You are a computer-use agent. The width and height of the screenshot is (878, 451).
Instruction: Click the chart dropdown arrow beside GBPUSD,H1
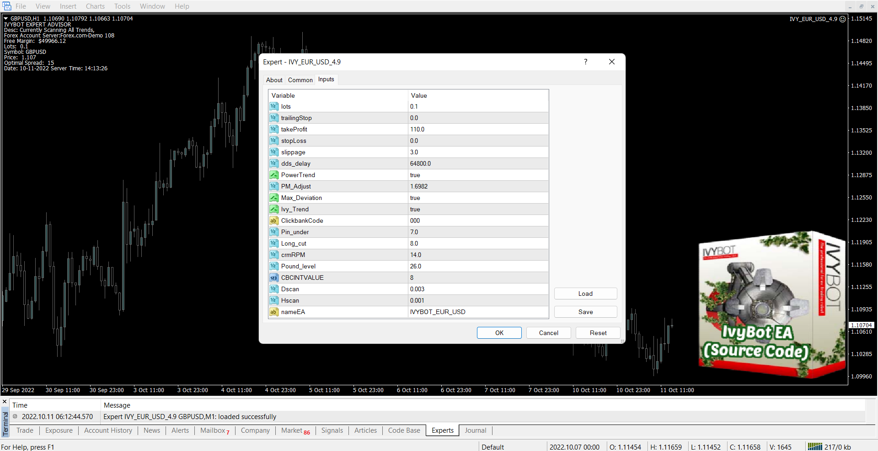pyautogui.click(x=6, y=19)
